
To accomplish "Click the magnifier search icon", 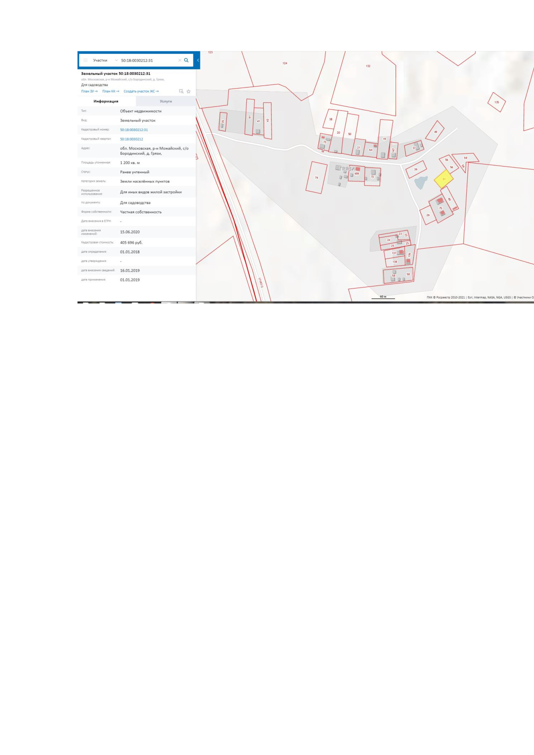I will (x=186, y=60).
